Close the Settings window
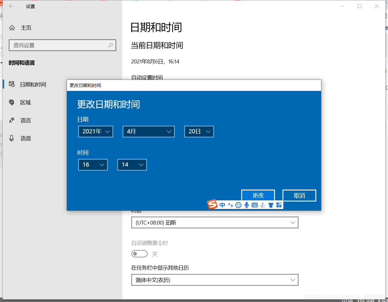This screenshot has height=302, width=388. click(377, 6)
